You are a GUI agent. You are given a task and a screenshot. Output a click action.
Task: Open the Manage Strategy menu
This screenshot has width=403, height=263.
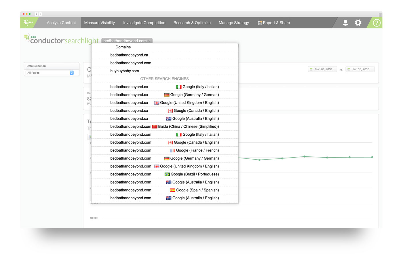[234, 23]
